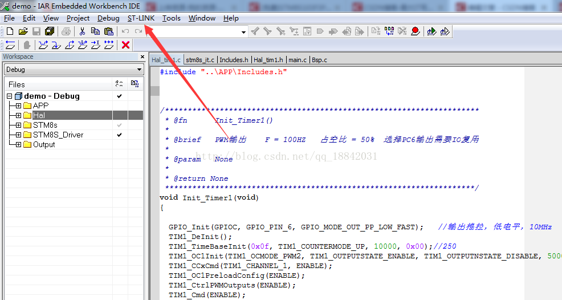Click the Find Next flashlight icon

coord(268,31)
